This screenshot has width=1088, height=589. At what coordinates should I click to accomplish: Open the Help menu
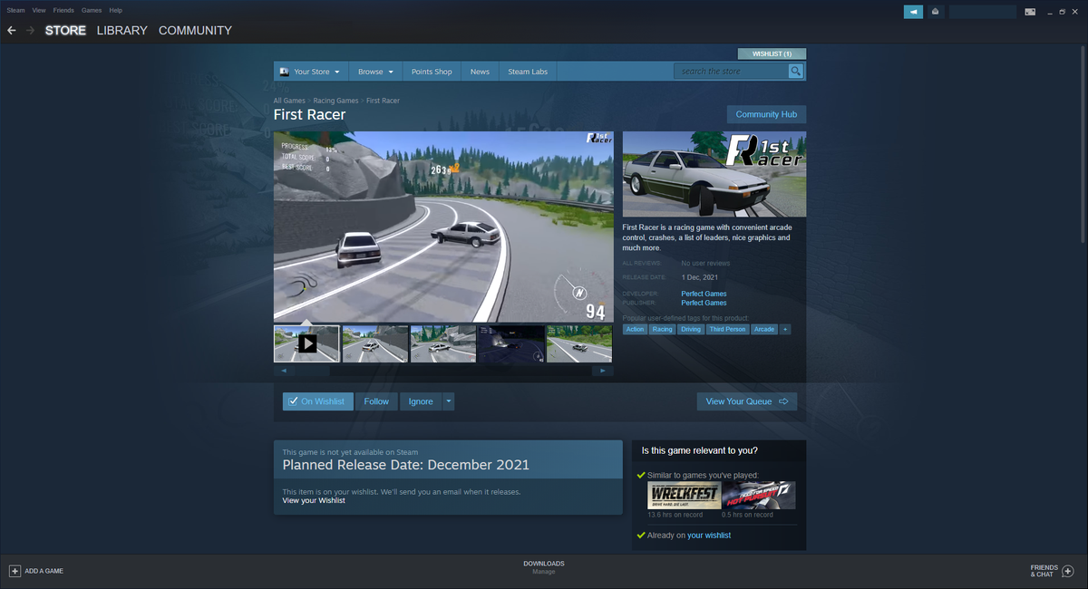(115, 10)
